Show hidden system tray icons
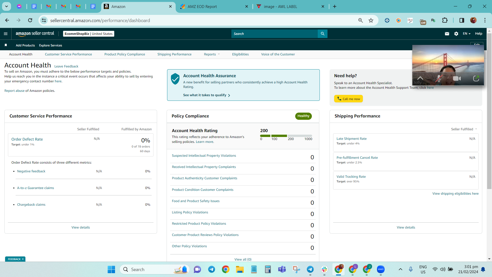The image size is (492, 277). (x=400, y=269)
